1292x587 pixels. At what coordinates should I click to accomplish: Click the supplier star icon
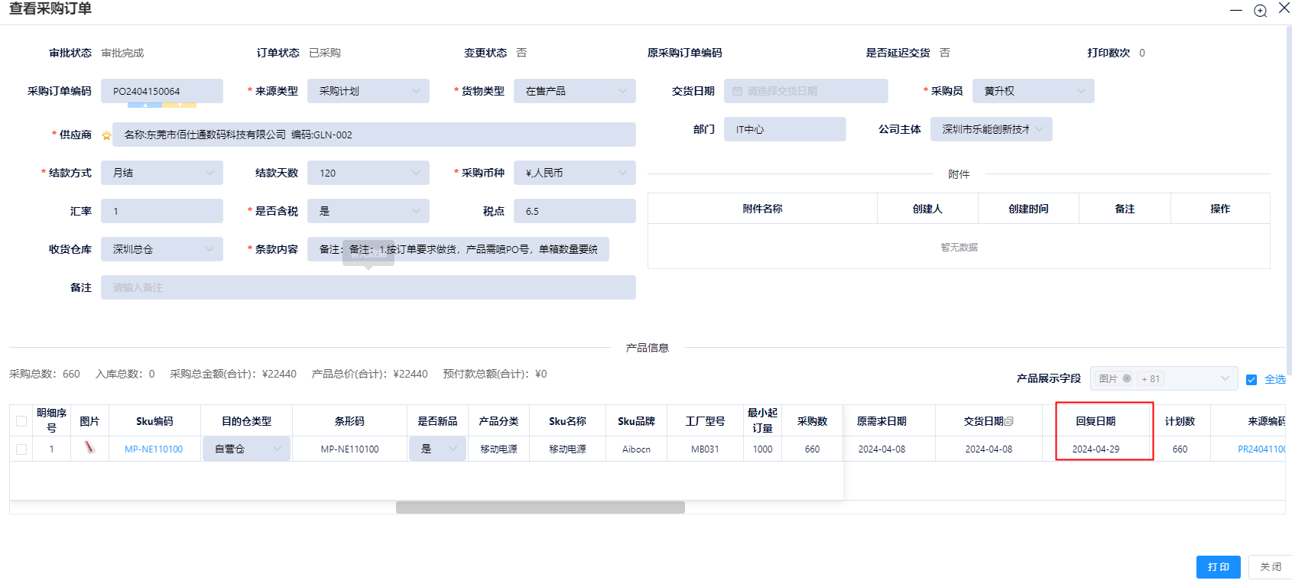click(106, 135)
